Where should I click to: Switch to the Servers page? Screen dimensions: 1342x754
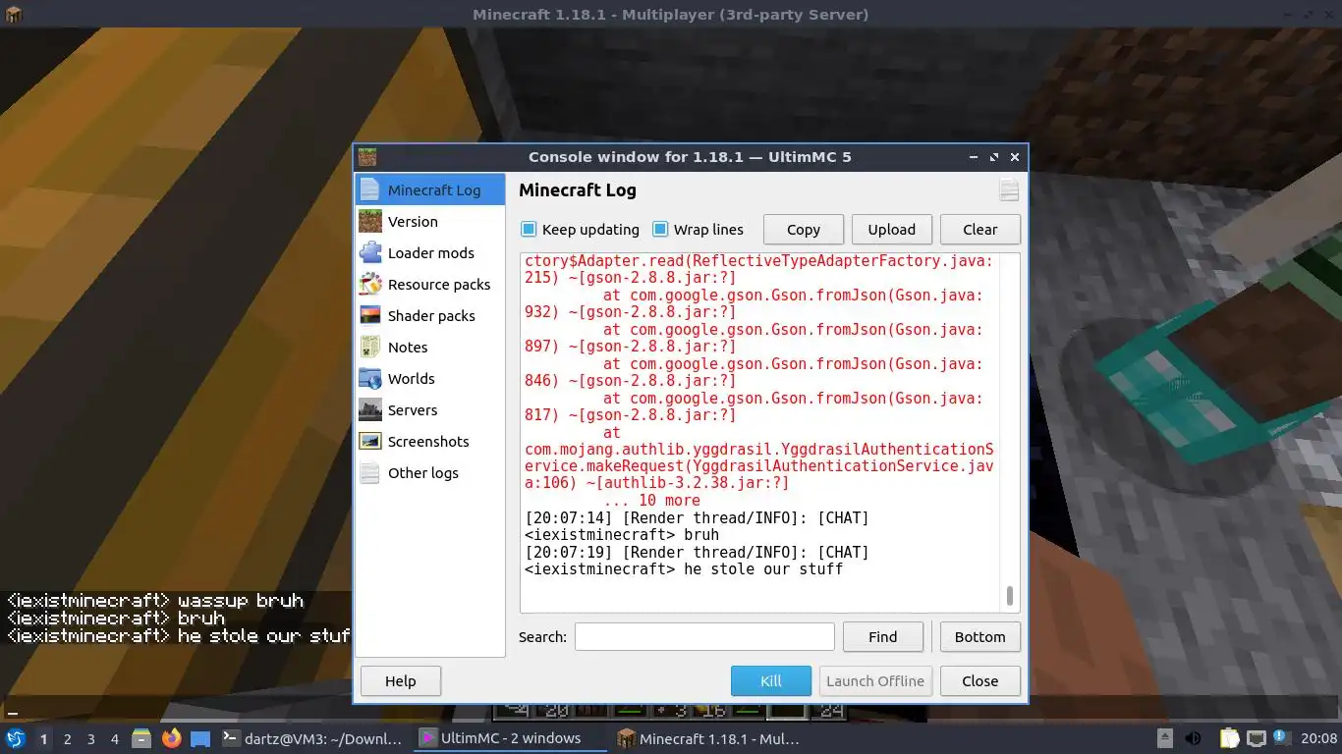point(430,409)
